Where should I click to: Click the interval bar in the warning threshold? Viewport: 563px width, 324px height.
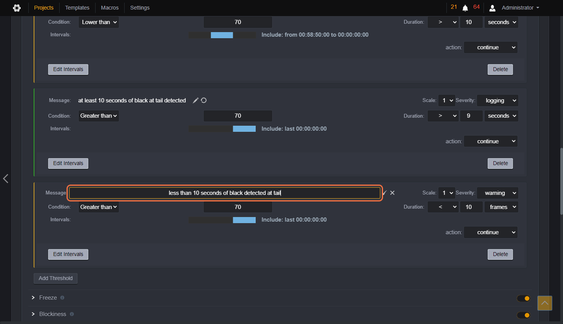click(x=222, y=220)
